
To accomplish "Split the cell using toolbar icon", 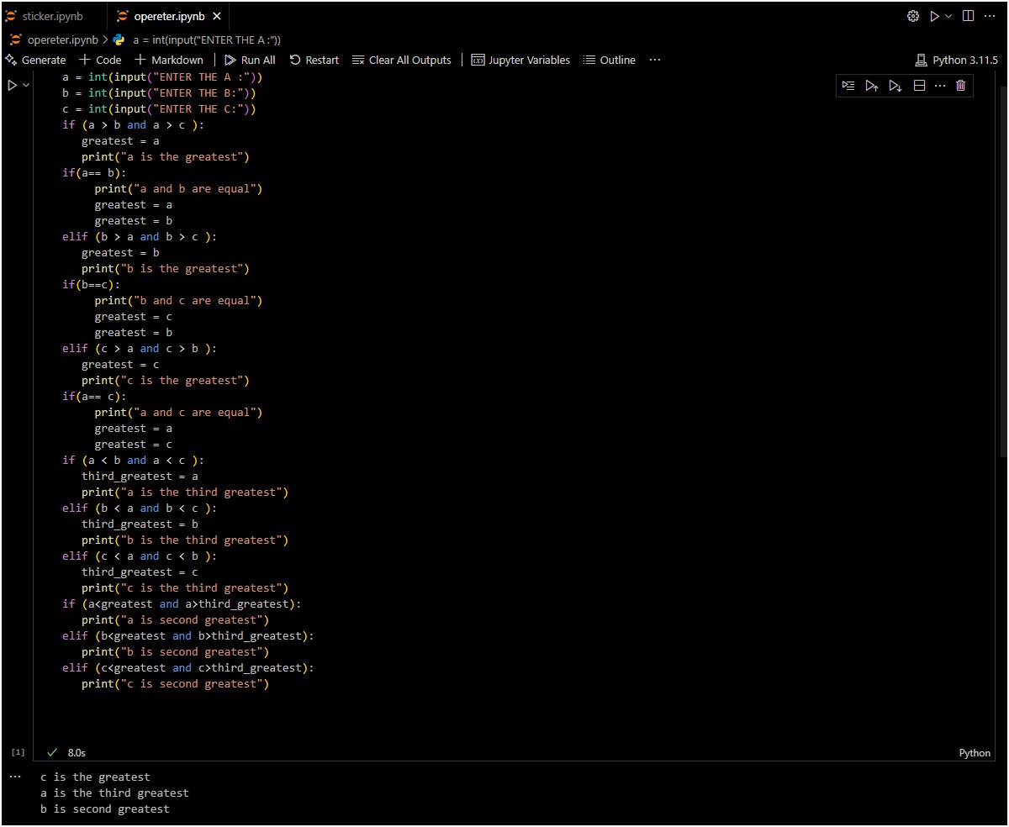I will coord(919,86).
